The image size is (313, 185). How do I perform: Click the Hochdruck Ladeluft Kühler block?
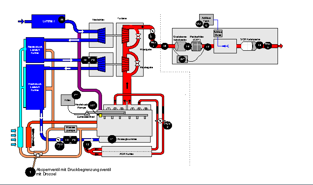35,87
